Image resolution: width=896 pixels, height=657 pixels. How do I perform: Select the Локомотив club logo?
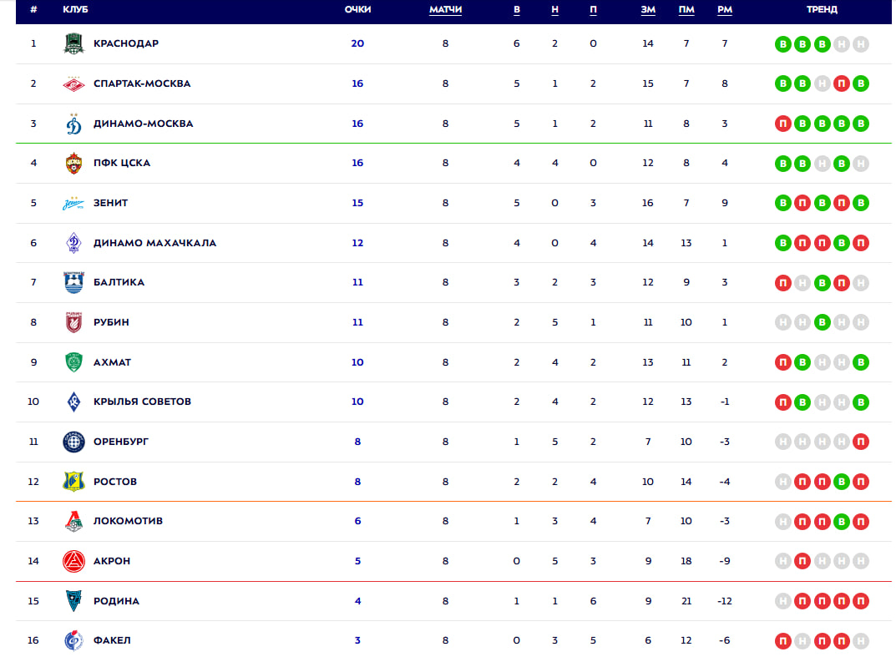73,521
